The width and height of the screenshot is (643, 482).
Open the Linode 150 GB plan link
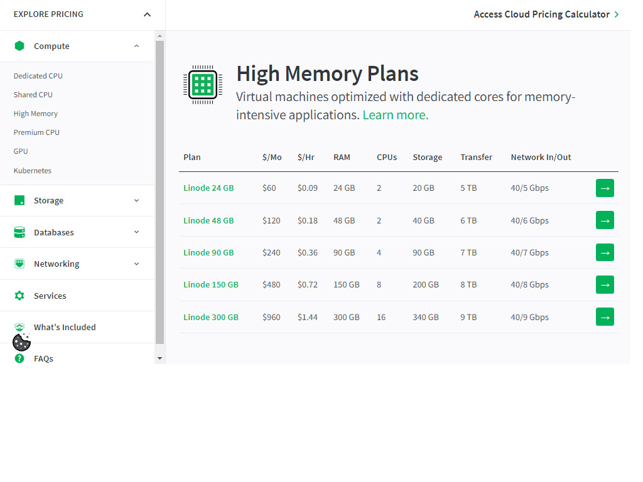[x=211, y=284]
